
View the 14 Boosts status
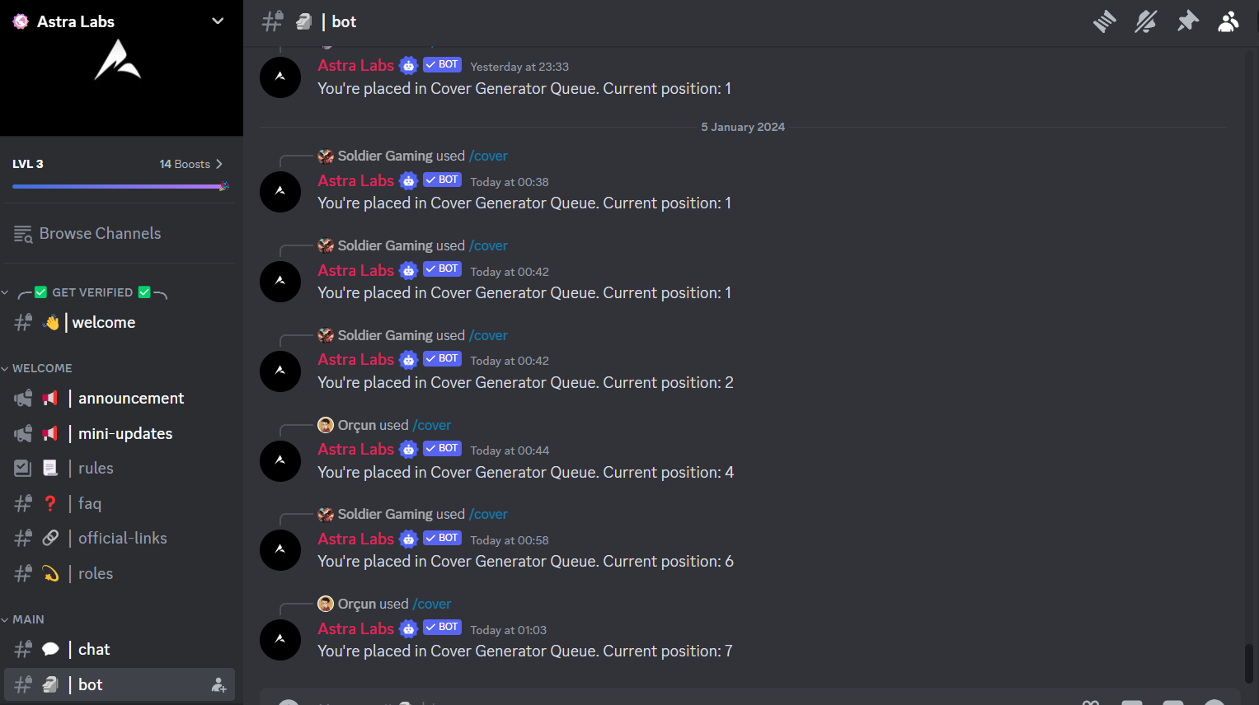pos(190,164)
